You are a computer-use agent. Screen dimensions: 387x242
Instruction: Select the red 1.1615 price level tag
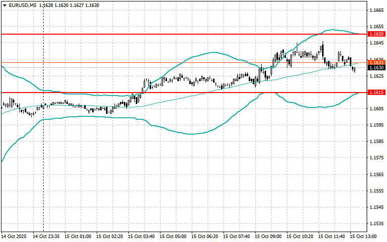(x=376, y=93)
